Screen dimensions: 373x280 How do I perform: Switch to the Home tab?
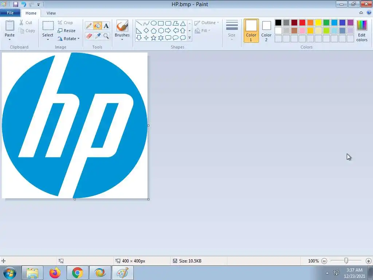31,13
